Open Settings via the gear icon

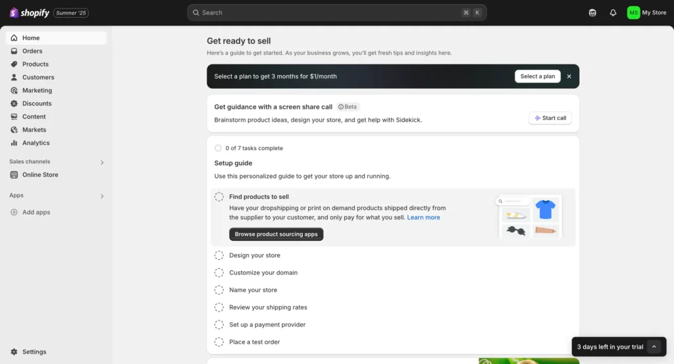14,351
